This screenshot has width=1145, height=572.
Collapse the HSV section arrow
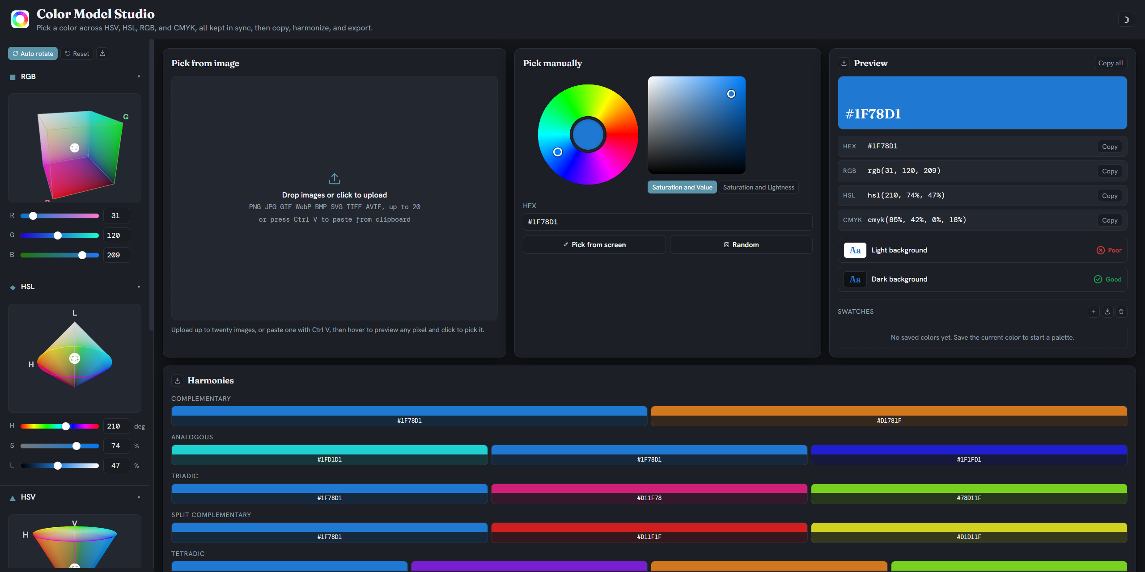pos(139,497)
